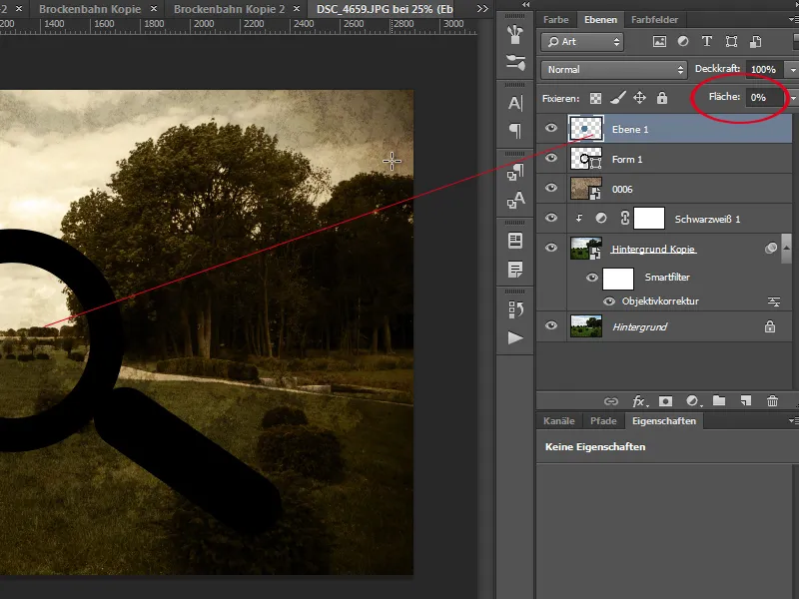Click the Deckkraft 100% value field
799x599 pixels.
click(x=764, y=70)
